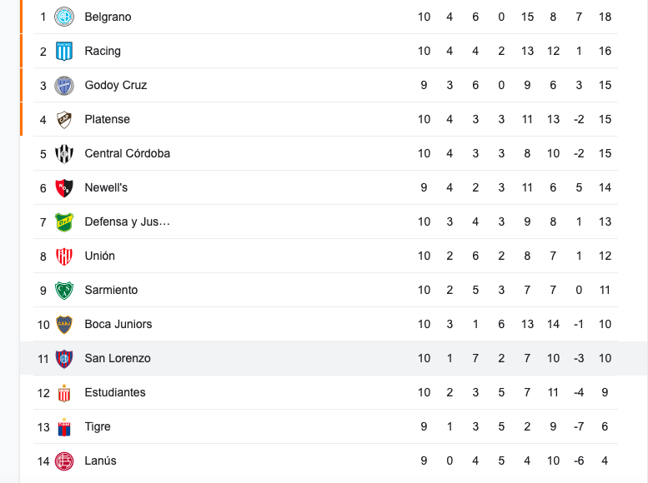648x483 pixels.
Task: Click the Racing club crest icon
Action: [64, 51]
